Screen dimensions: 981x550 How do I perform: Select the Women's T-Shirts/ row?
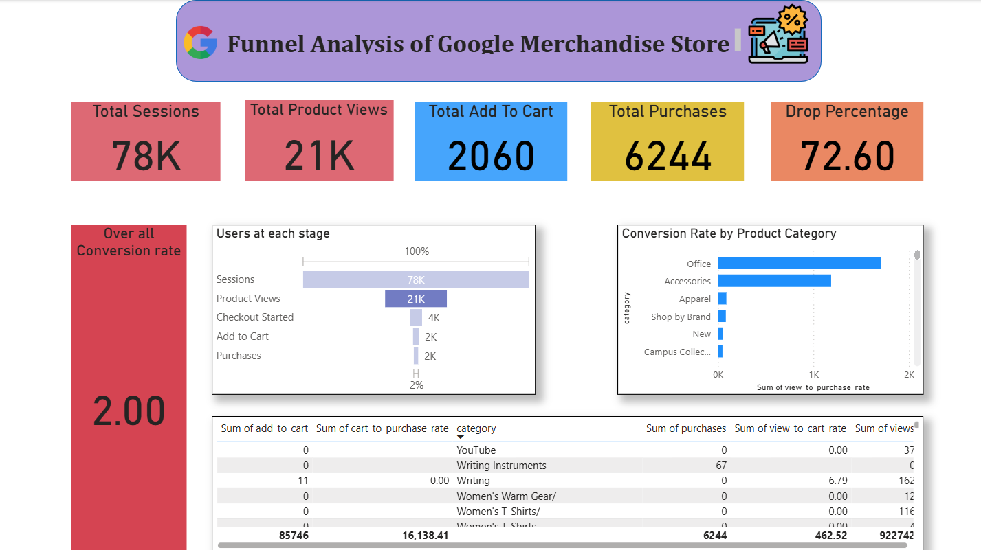566,512
